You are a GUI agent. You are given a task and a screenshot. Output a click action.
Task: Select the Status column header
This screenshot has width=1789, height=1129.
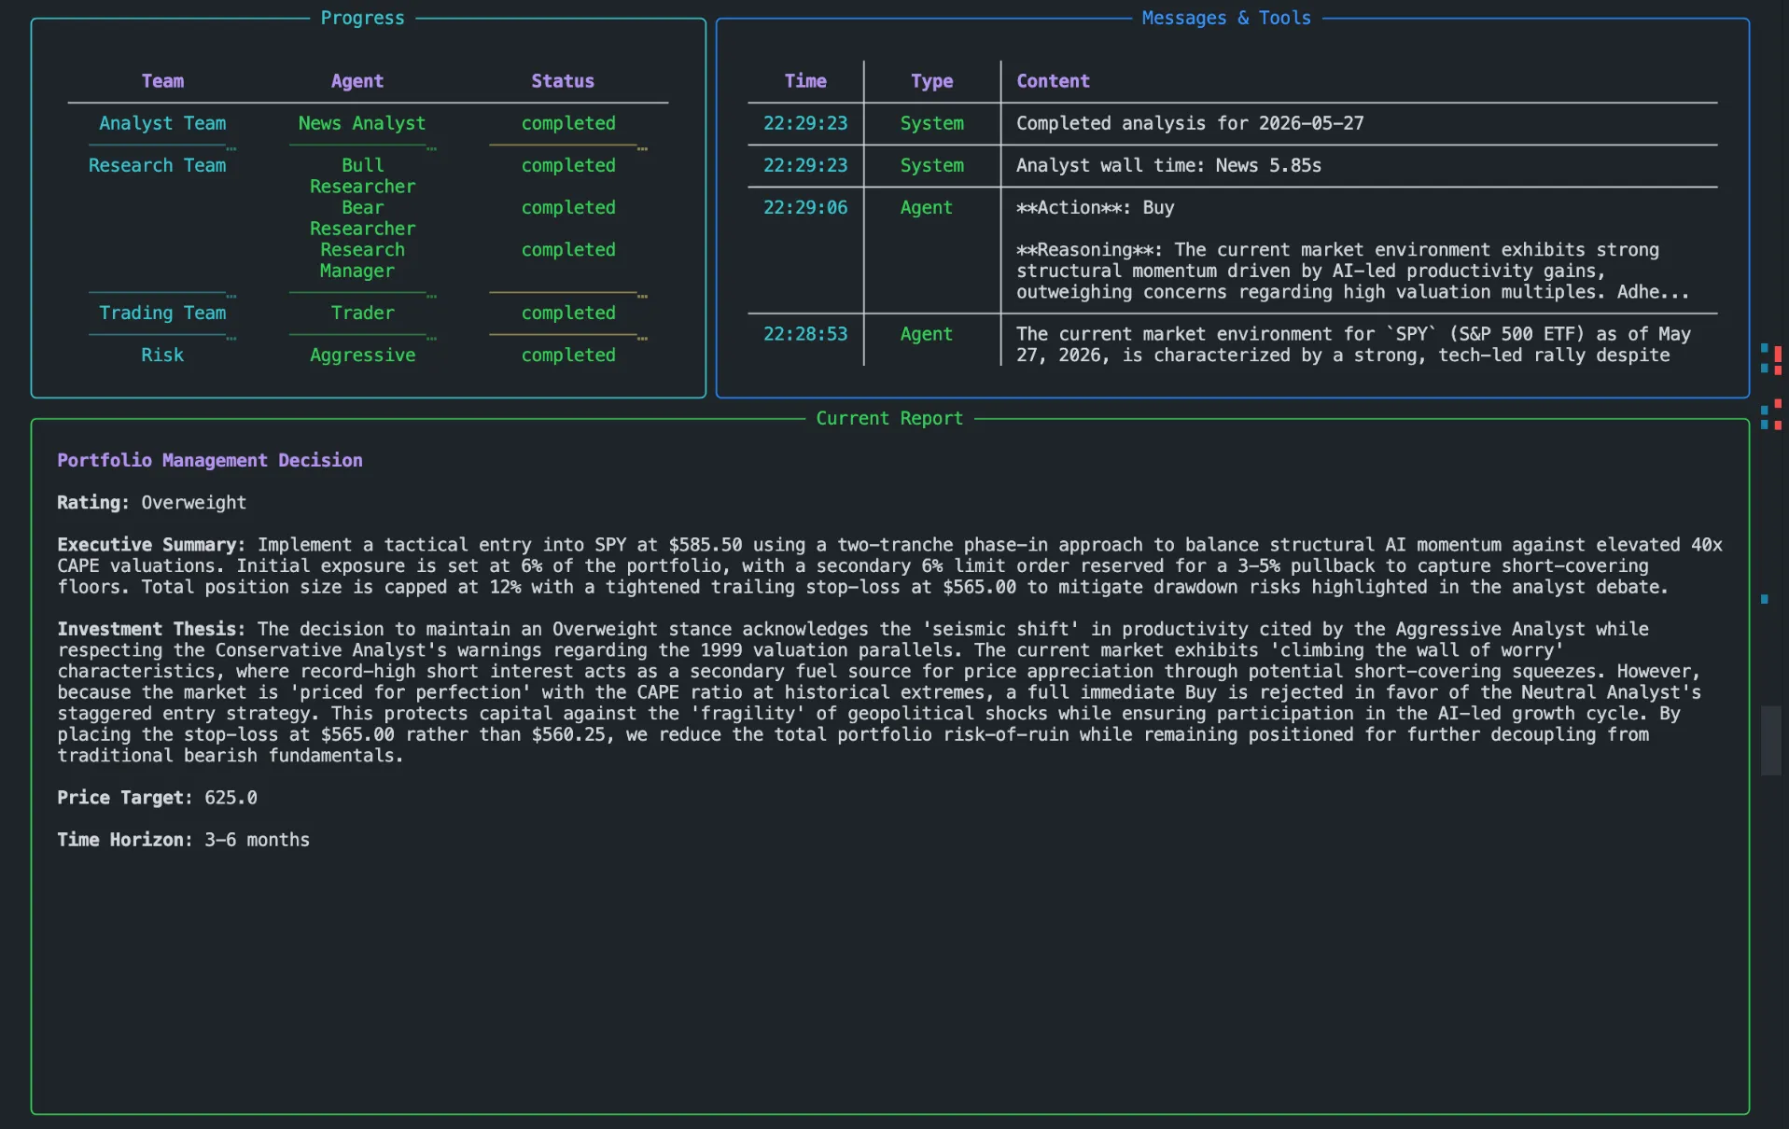pyautogui.click(x=562, y=81)
